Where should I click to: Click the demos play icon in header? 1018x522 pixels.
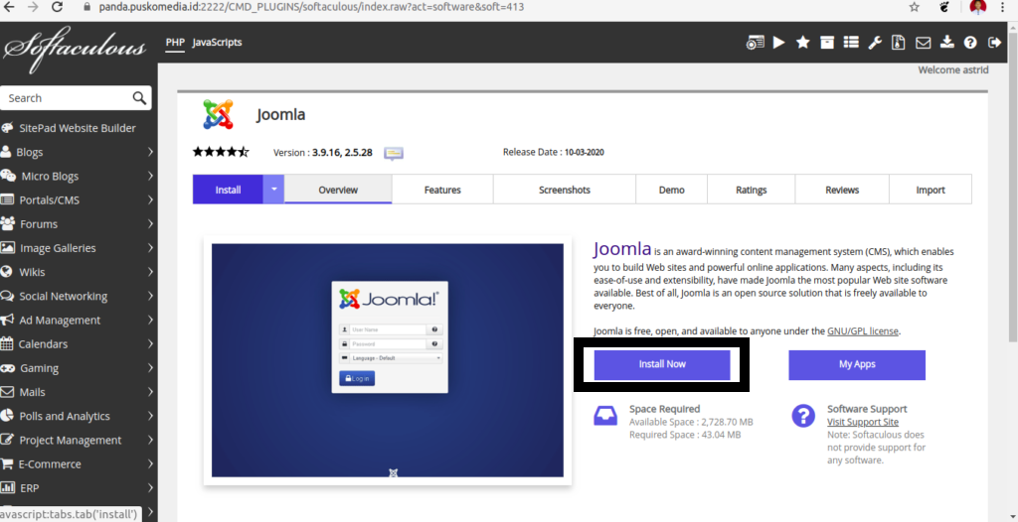click(x=779, y=43)
